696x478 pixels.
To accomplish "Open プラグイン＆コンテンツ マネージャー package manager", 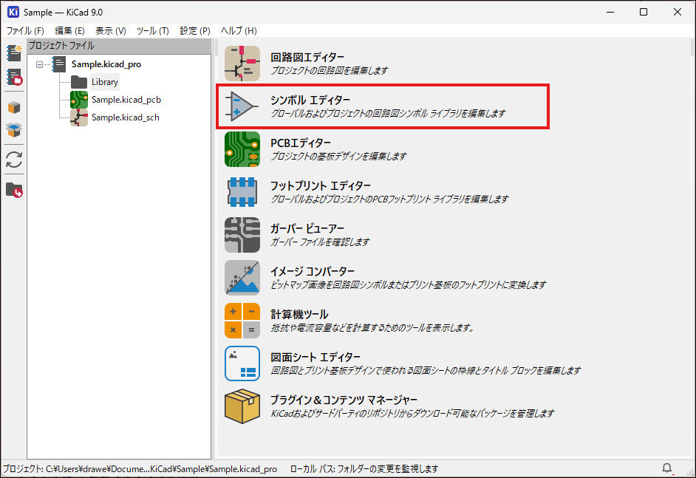I will pos(242,406).
